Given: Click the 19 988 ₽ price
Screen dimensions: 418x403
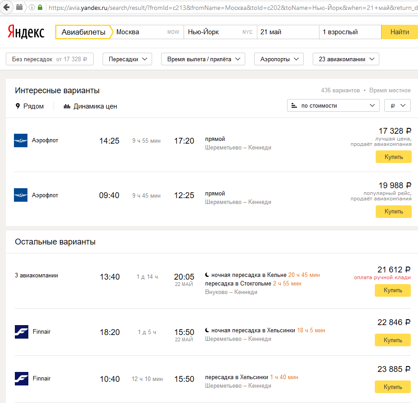Looking at the screenshot, I should click(x=395, y=186).
